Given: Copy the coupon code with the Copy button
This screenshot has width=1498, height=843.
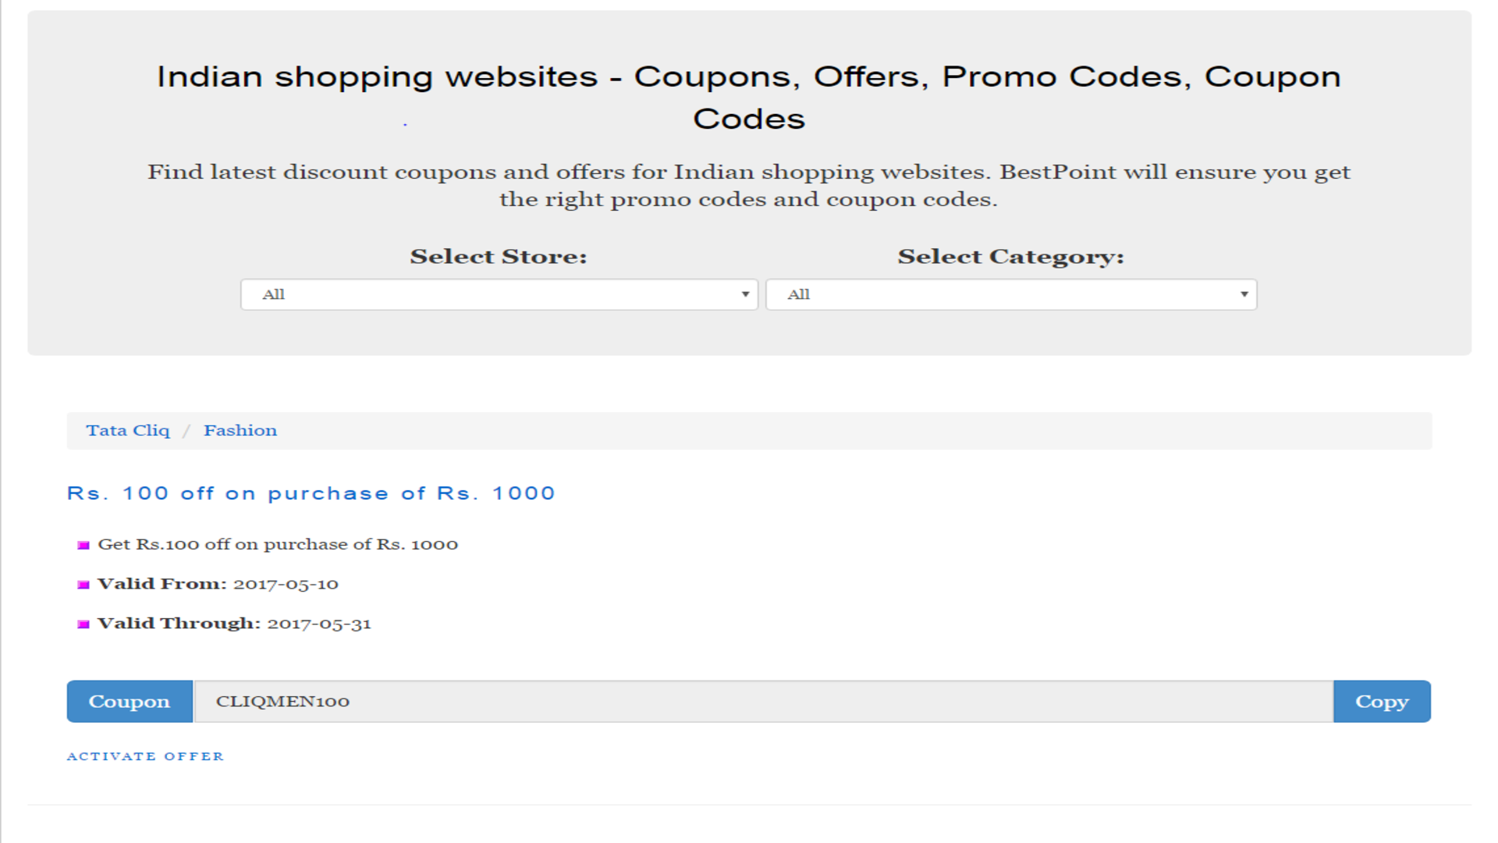Looking at the screenshot, I should [x=1382, y=701].
